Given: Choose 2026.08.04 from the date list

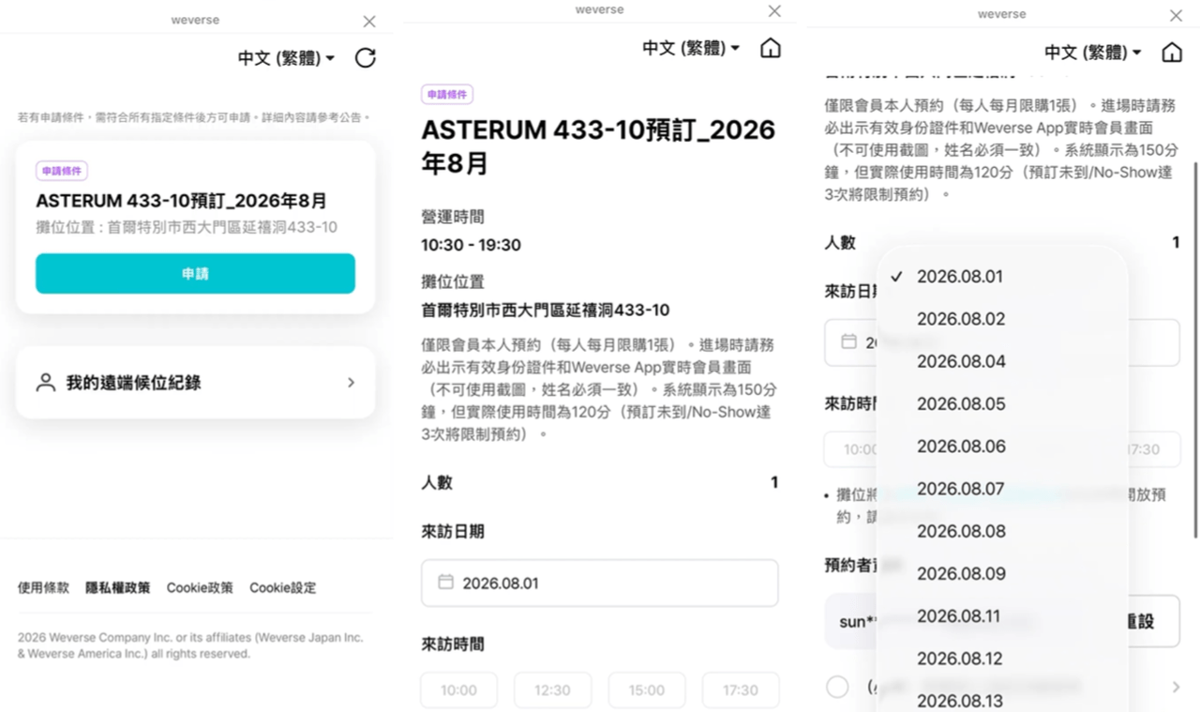Looking at the screenshot, I should [x=1002, y=361].
